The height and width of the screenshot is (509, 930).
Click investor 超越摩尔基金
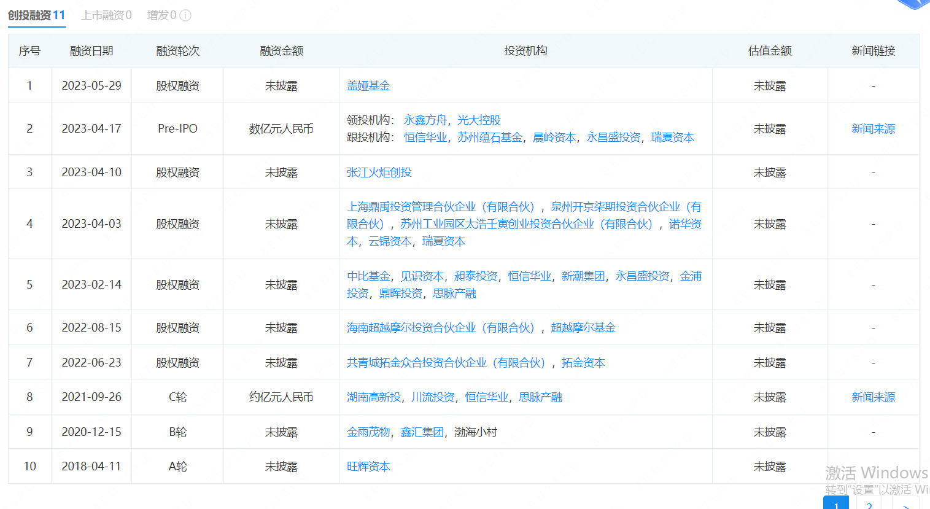pyautogui.click(x=583, y=328)
